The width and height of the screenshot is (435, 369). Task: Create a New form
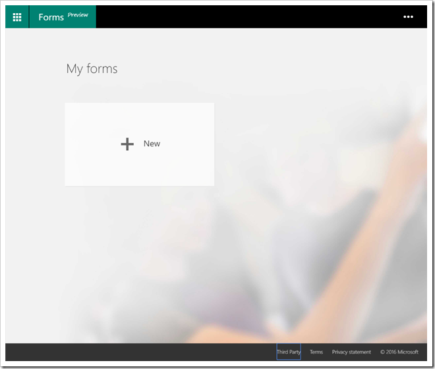pyautogui.click(x=140, y=144)
